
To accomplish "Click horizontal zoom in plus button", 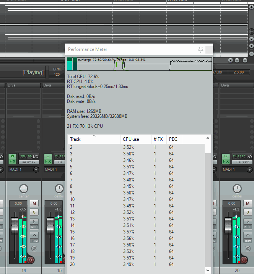I will click(x=237, y=60).
